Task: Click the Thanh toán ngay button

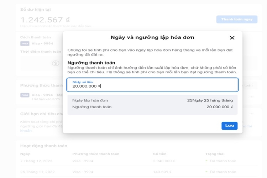Action: point(237,19)
